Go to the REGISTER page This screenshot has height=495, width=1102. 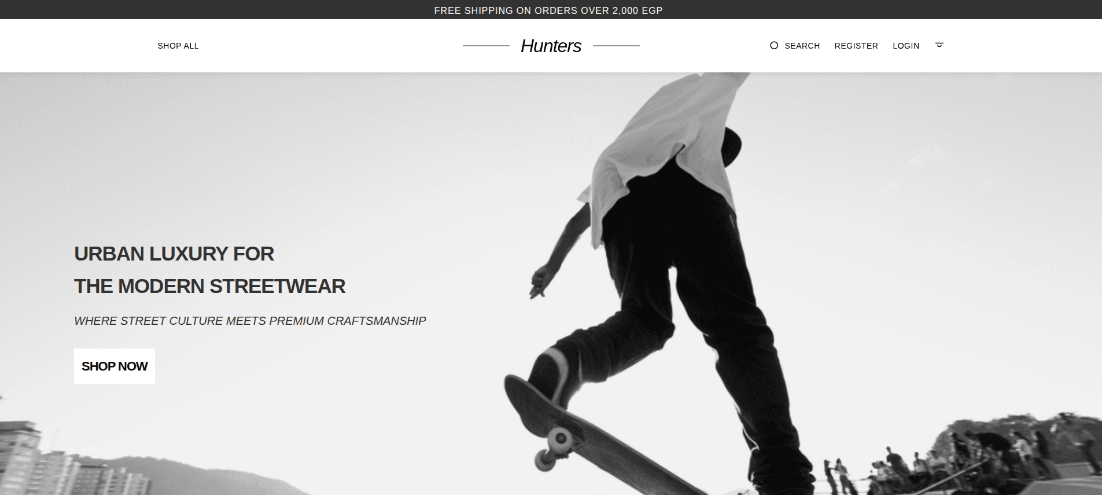pyautogui.click(x=856, y=46)
